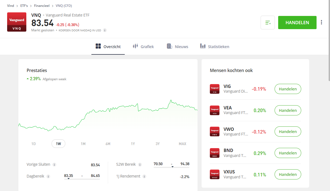
Task: Click the page vertical scrollbar
Action: click(x=329, y=41)
